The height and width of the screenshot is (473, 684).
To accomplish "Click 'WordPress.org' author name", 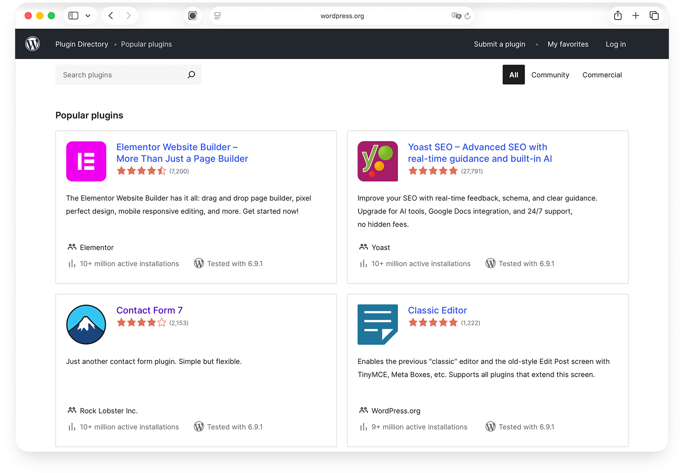I will coord(396,411).
